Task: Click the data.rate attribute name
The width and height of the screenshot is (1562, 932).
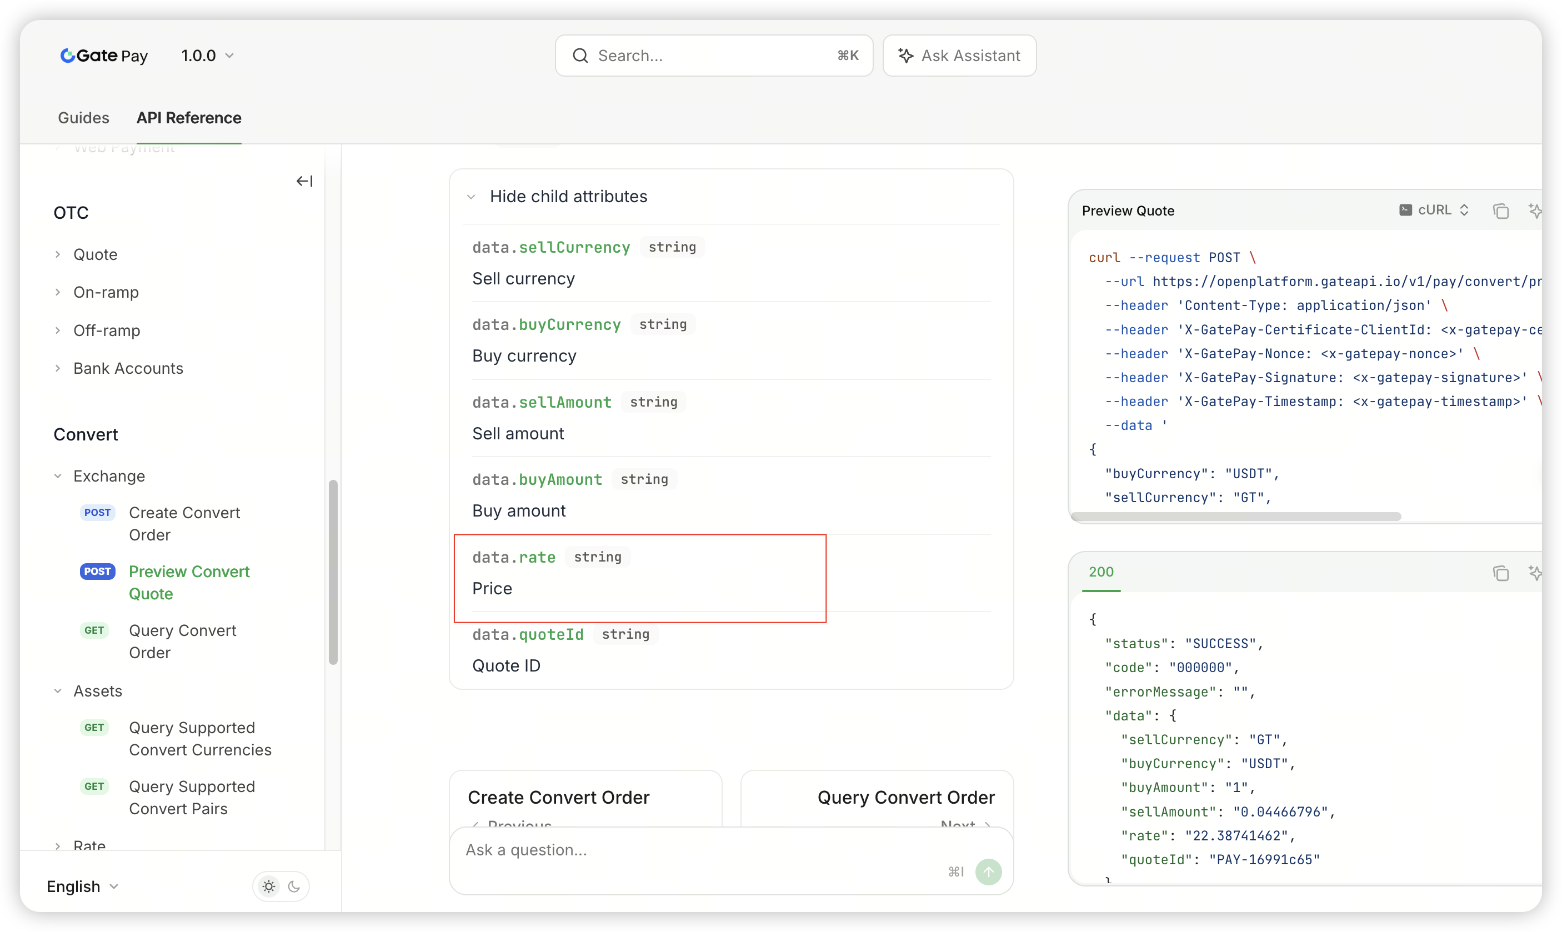Action: [x=514, y=558]
